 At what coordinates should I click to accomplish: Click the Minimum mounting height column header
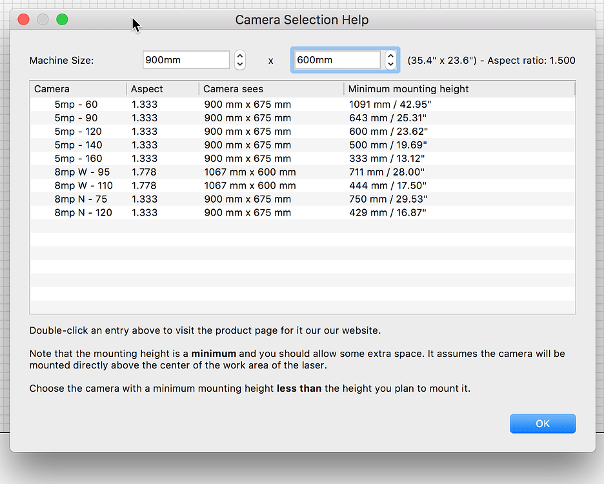click(458, 89)
